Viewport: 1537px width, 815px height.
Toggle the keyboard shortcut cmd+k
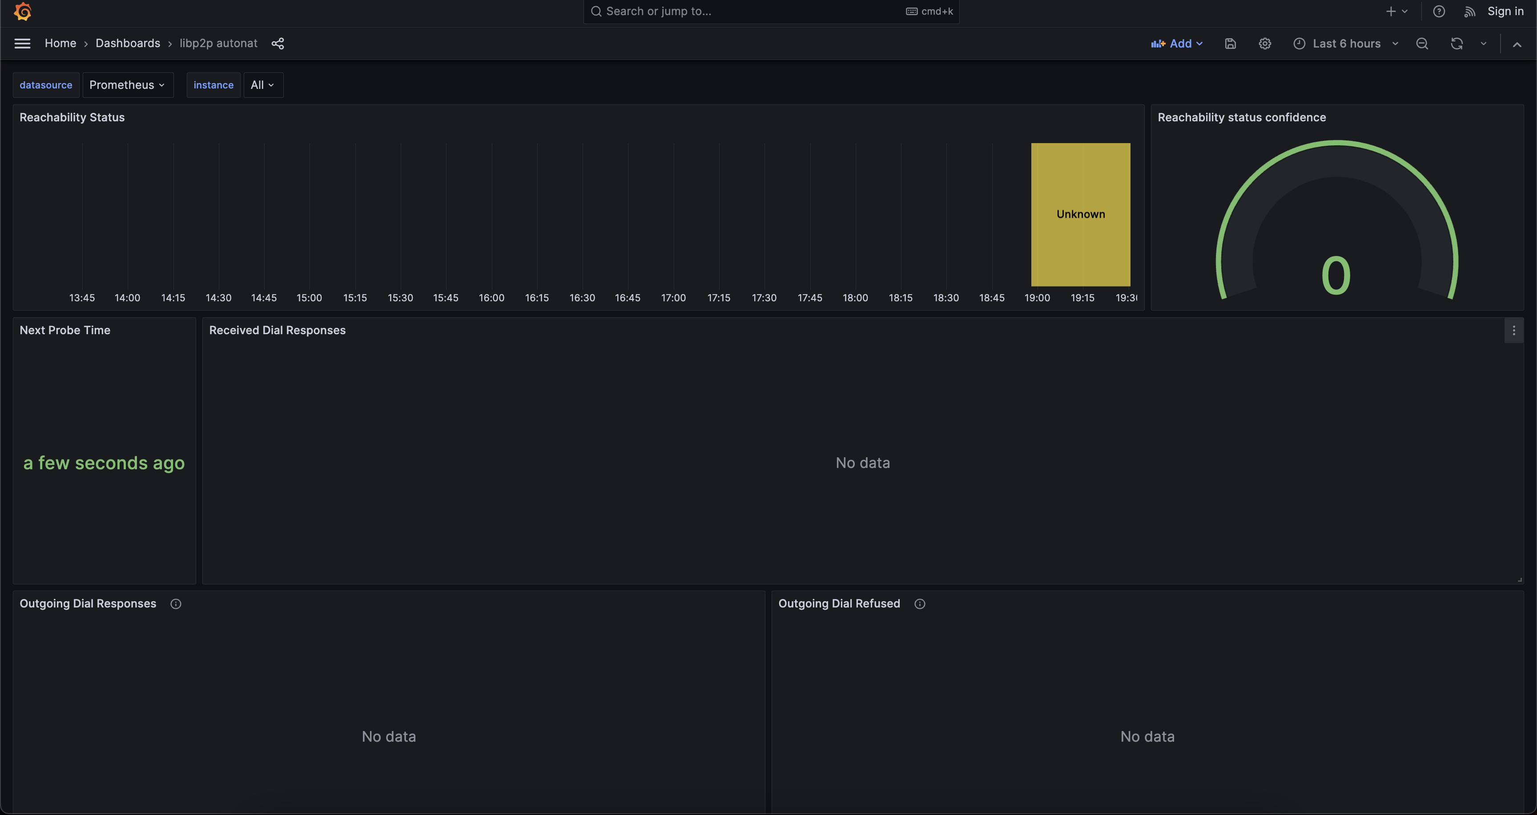[x=927, y=11]
